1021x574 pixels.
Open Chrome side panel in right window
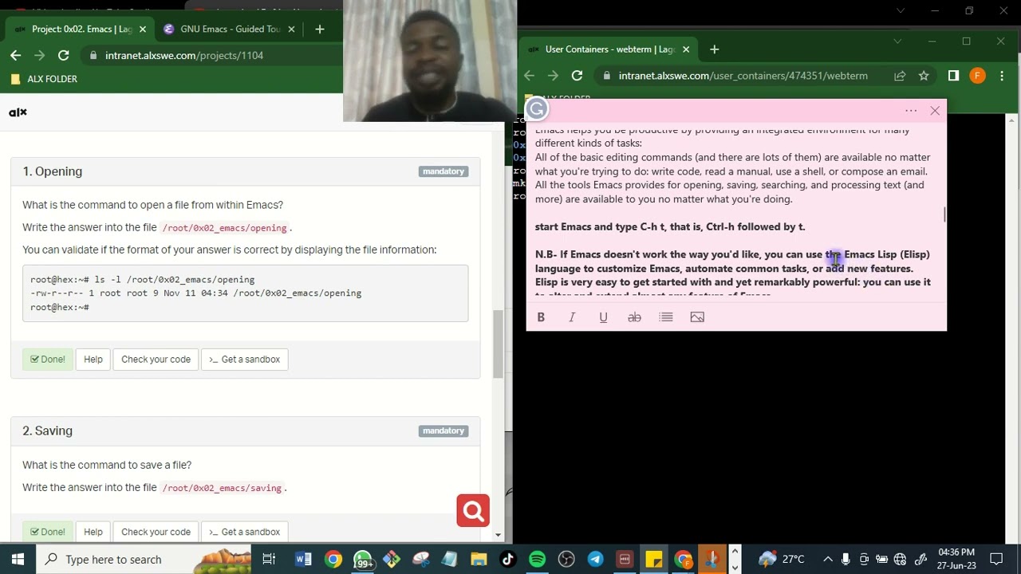tap(953, 76)
